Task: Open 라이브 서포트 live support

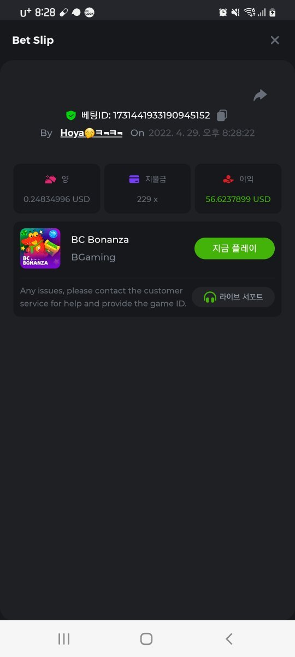Action: (233, 297)
